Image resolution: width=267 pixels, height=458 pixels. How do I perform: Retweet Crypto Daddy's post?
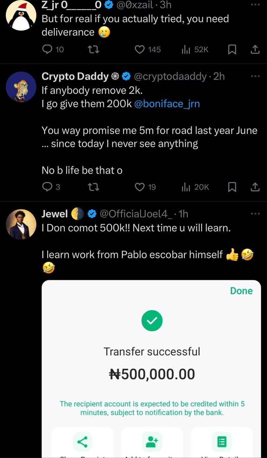(94, 187)
